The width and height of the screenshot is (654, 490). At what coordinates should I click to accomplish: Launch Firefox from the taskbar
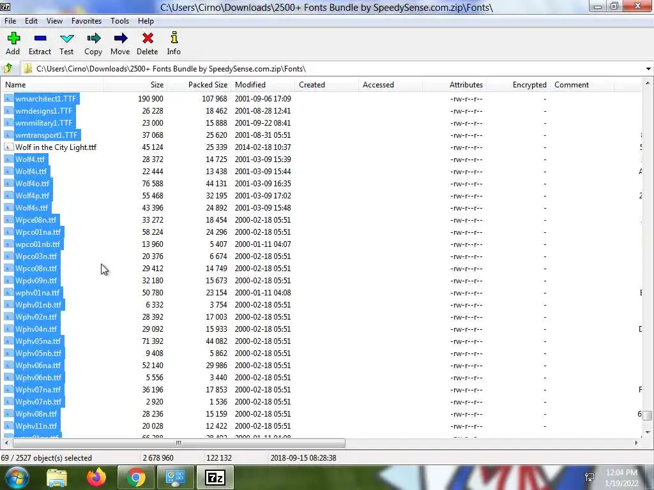[96, 477]
